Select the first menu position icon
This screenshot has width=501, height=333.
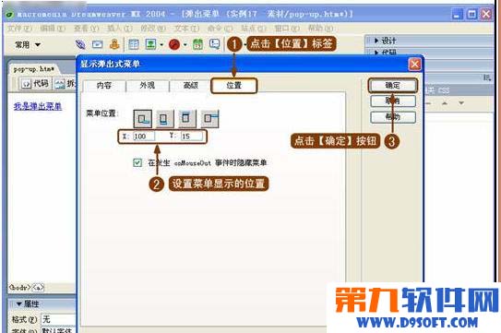[x=142, y=119]
